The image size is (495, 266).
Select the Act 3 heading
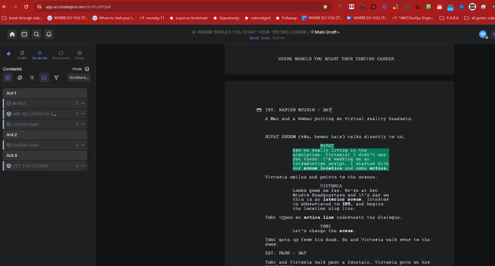45,156
